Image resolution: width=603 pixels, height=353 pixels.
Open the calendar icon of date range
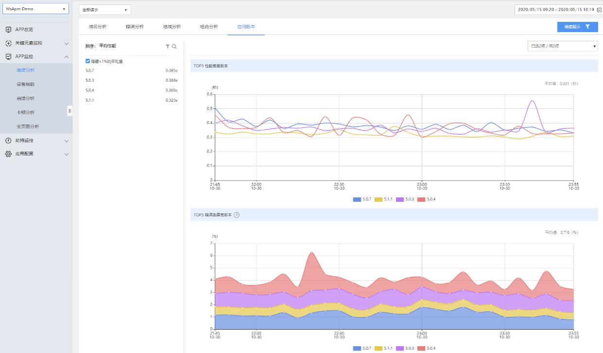click(599, 9)
